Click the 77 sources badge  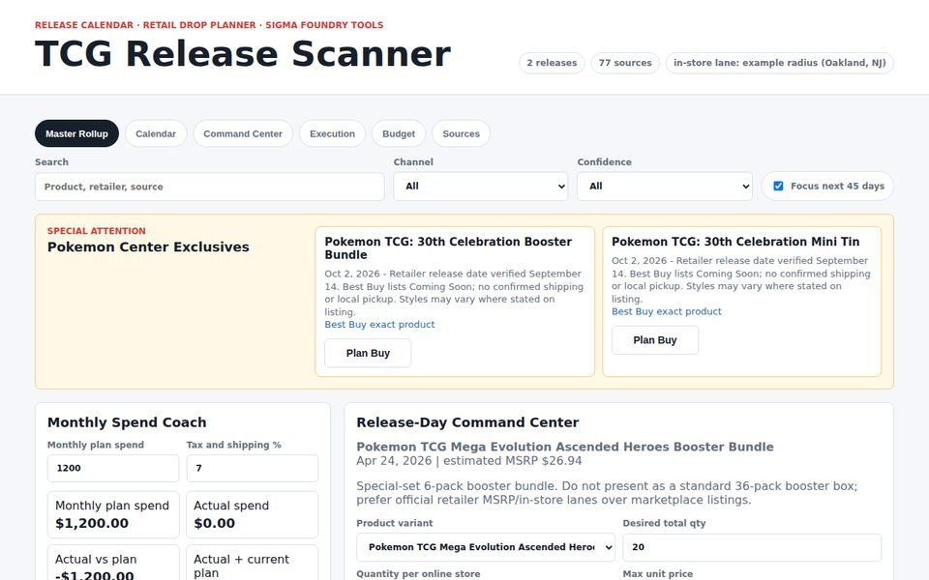tap(625, 63)
